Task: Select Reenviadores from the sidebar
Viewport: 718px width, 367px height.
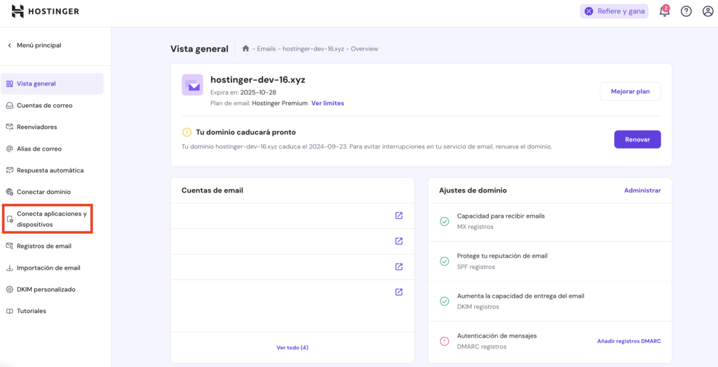Action: pyautogui.click(x=36, y=127)
